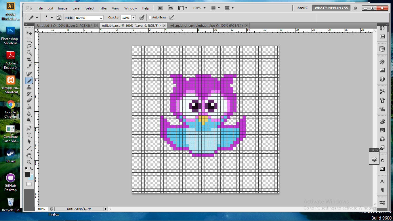Open the Paragraph panel icon

pyautogui.click(x=382, y=190)
